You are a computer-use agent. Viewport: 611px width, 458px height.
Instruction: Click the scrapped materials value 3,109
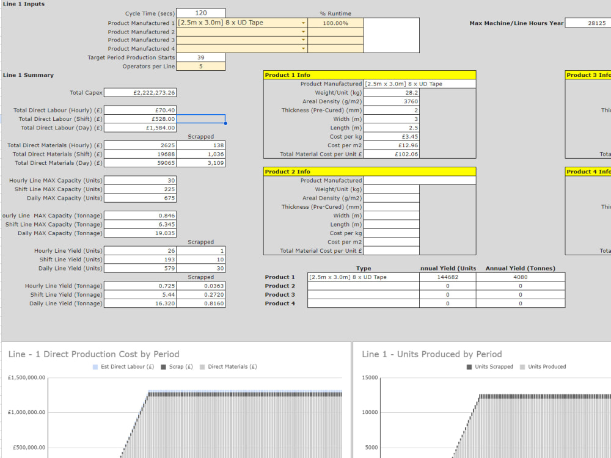pos(200,163)
